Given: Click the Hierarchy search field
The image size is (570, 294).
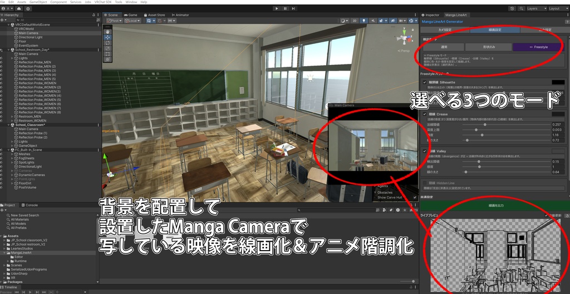Looking at the screenshot, I should coord(56,20).
